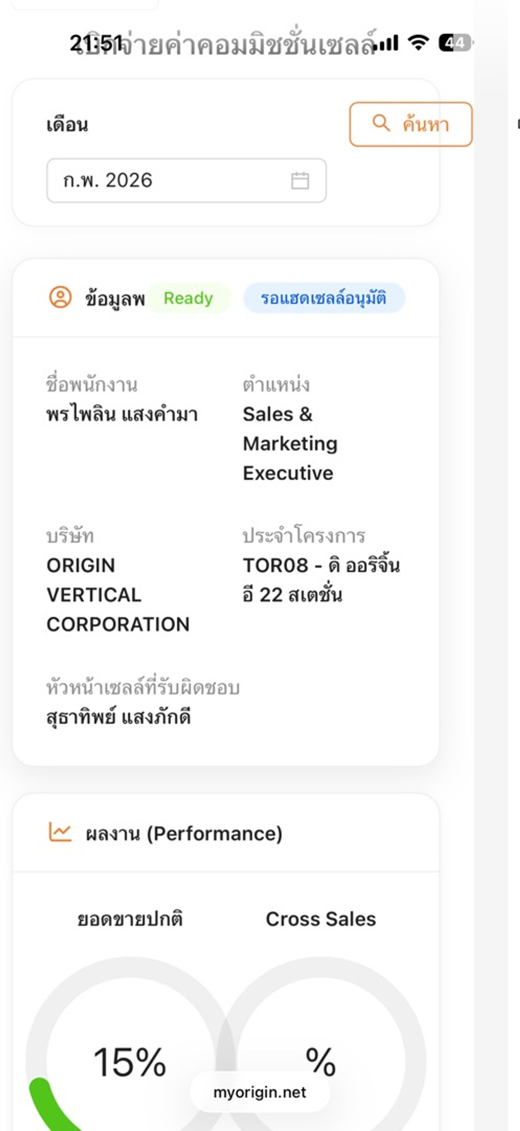Tap the Wi-Fi status icon
Screen dimensions: 520x1131
418,43
